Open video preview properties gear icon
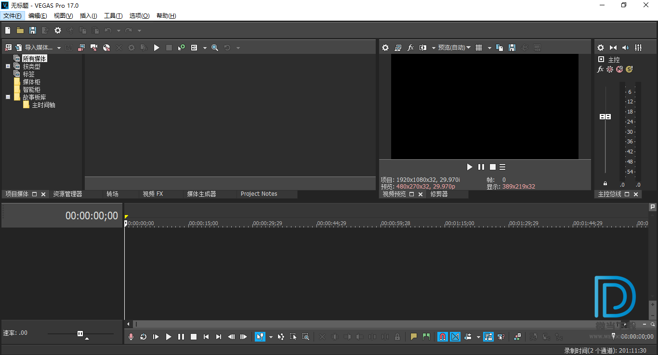Viewport: 658px width, 355px height. pos(385,48)
